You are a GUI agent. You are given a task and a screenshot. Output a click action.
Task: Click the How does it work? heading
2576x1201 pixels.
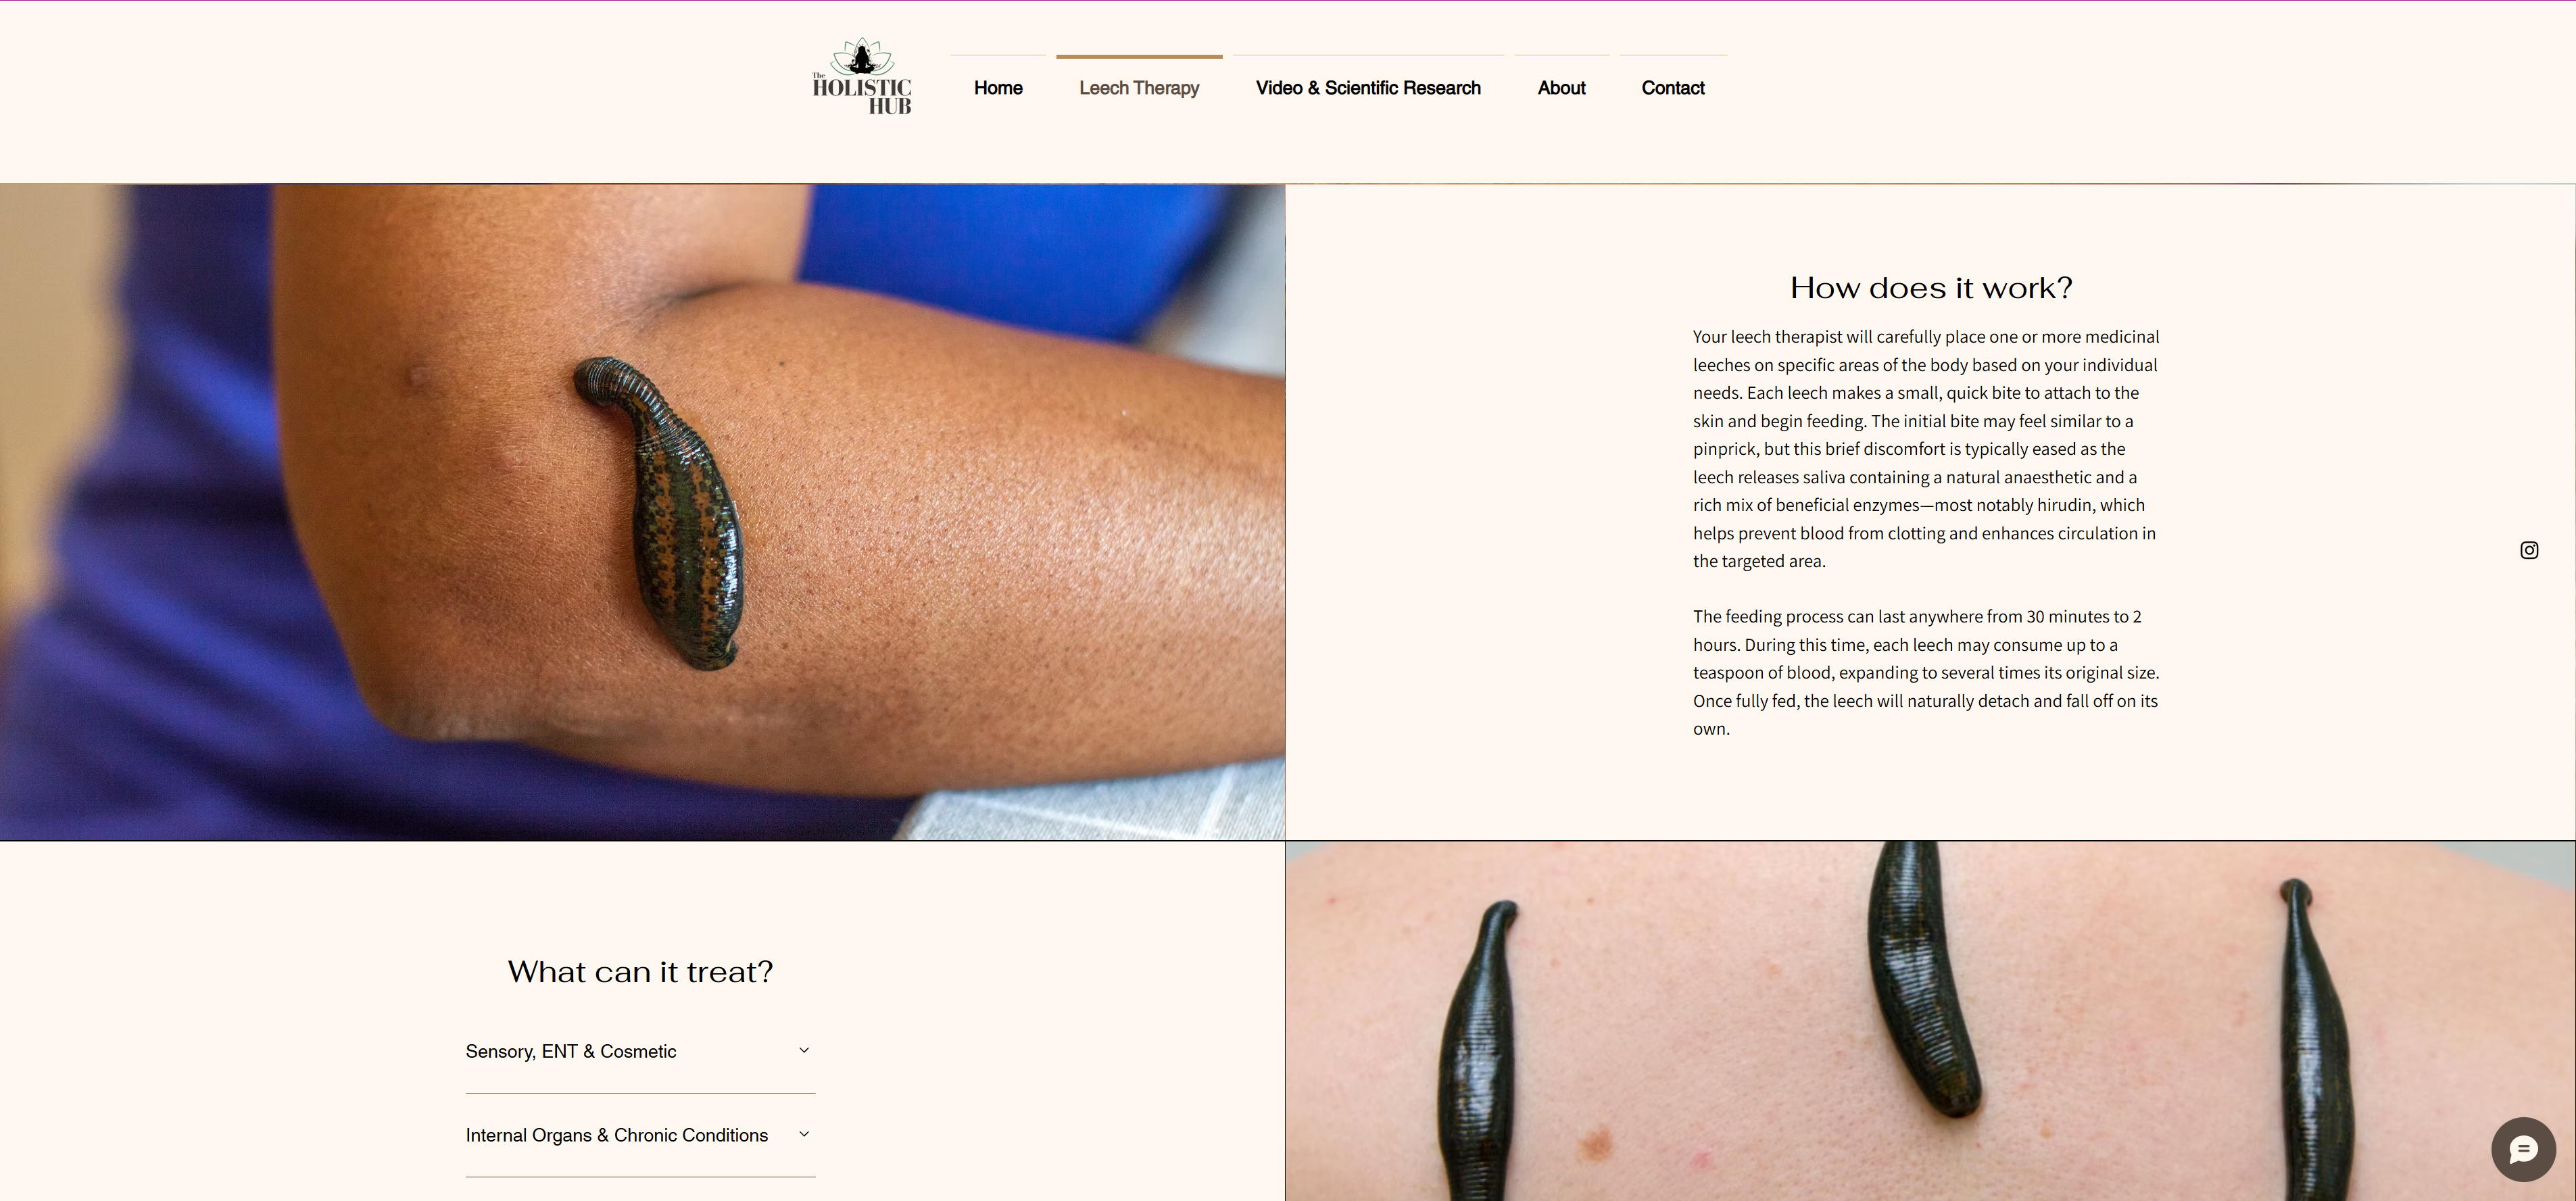coord(1931,288)
